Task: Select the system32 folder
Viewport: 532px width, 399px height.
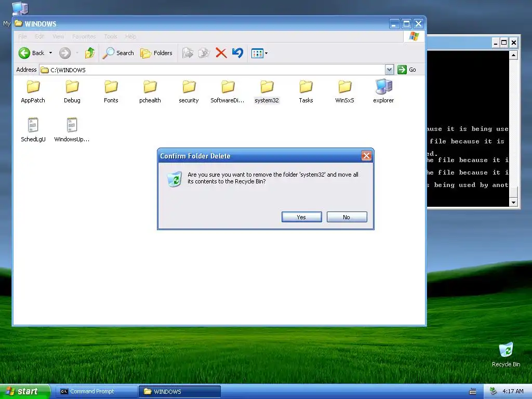Action: tap(267, 91)
